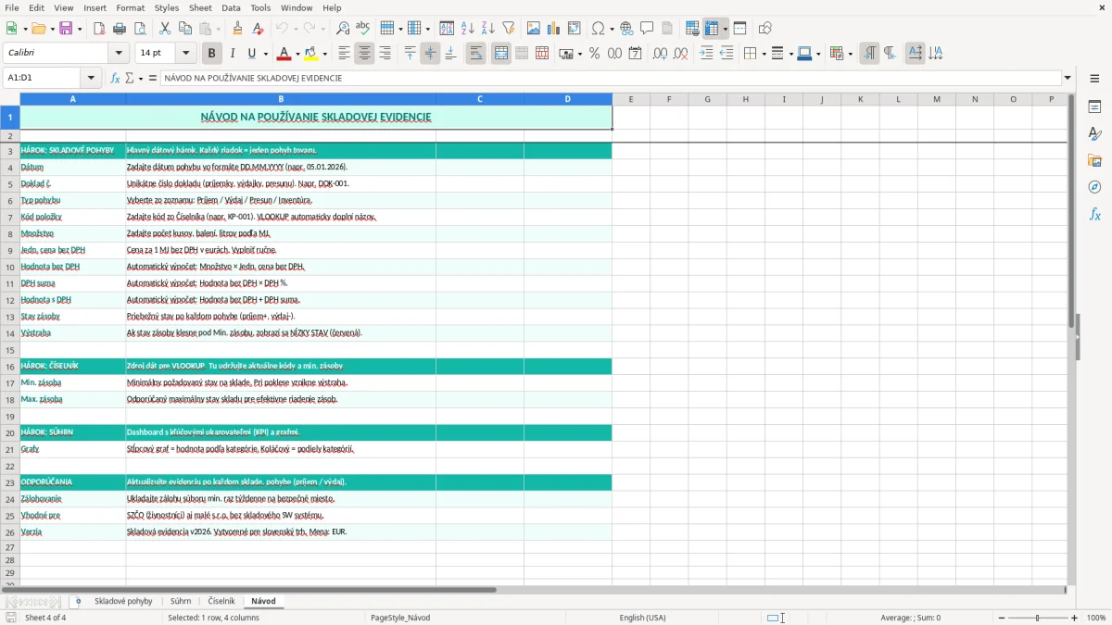Run the spelling check
1112x625 pixels.
tap(363, 29)
